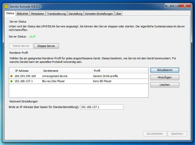
Task: Switch to the Metadaten tab
Action: click(x=38, y=14)
